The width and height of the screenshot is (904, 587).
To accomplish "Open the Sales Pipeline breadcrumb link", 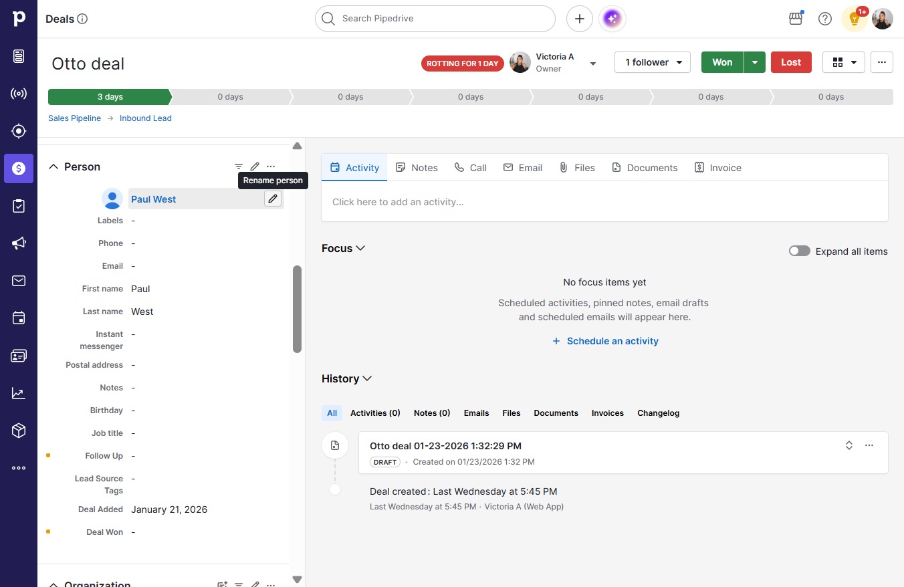I will [x=75, y=118].
